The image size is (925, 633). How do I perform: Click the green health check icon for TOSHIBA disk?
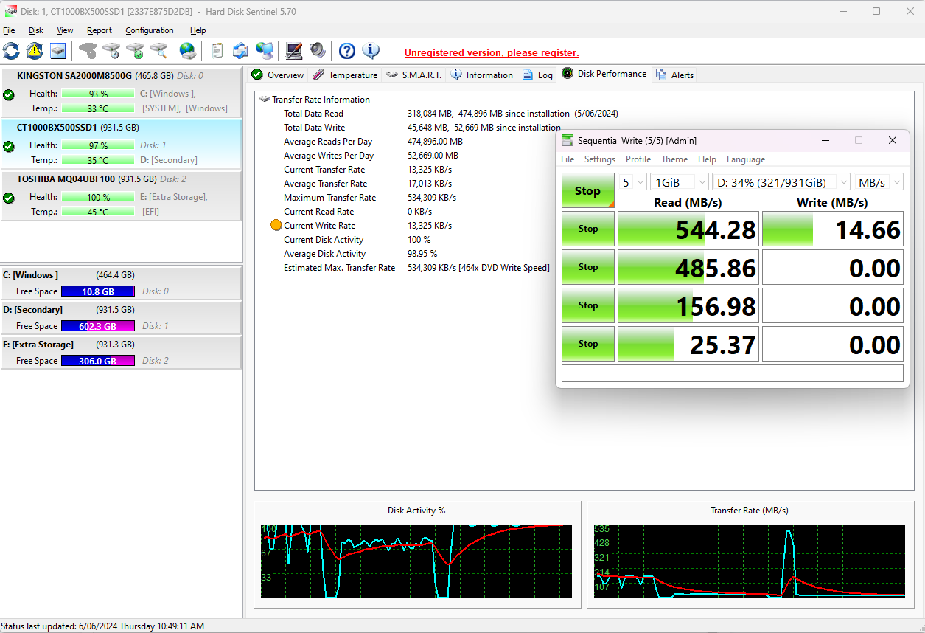click(x=9, y=198)
